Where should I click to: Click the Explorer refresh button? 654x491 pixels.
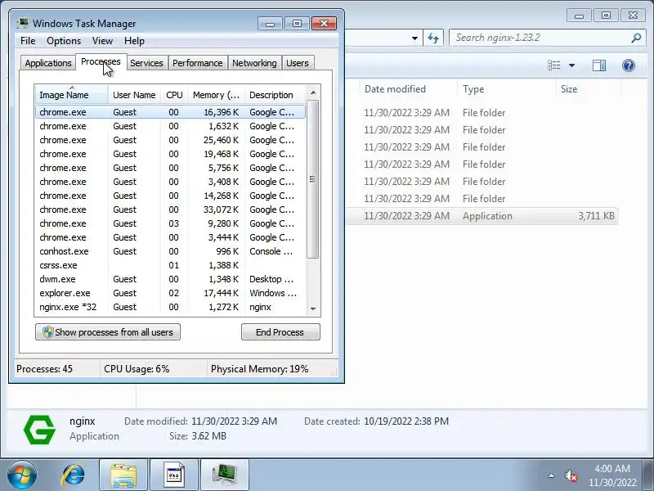coord(433,38)
